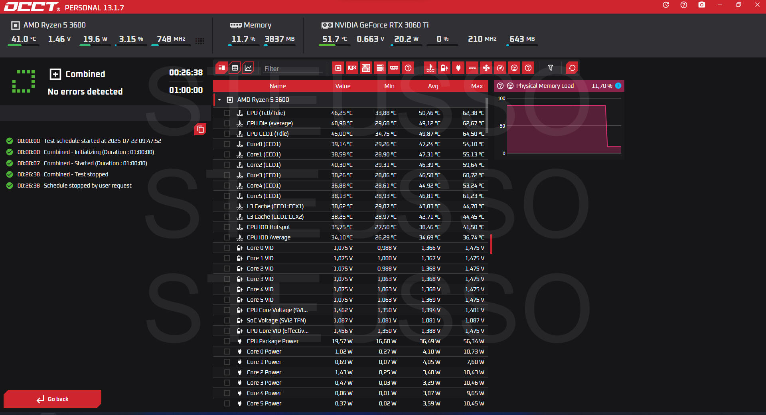This screenshot has width=766, height=415.
Task: Enable the CPU Package Power checkbox
Action: pyautogui.click(x=227, y=341)
